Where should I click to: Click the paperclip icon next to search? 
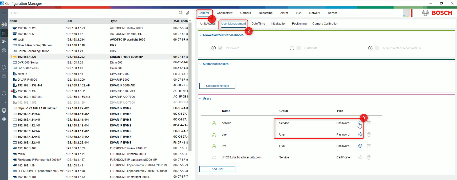[187, 13]
